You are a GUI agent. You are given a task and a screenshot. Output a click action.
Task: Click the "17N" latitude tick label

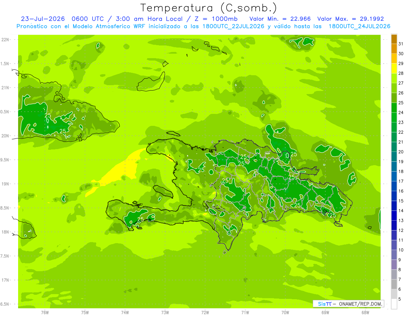pos(5,280)
